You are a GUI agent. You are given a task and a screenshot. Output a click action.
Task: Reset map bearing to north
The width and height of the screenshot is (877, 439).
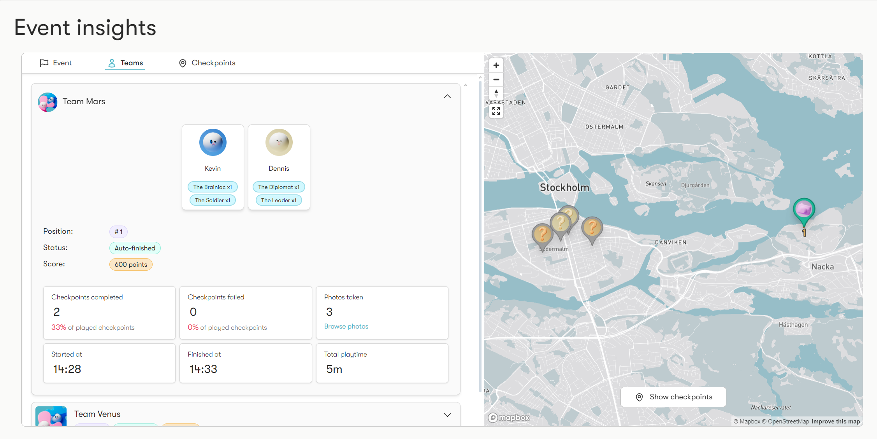coord(496,93)
